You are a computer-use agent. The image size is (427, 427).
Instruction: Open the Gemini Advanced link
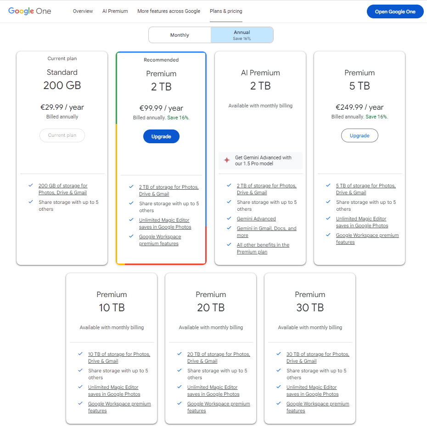(x=256, y=219)
